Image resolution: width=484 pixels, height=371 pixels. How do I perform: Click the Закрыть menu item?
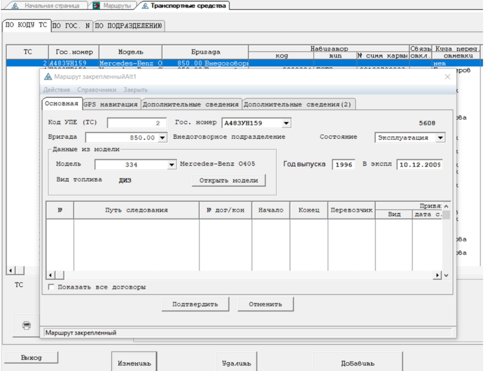135,90
